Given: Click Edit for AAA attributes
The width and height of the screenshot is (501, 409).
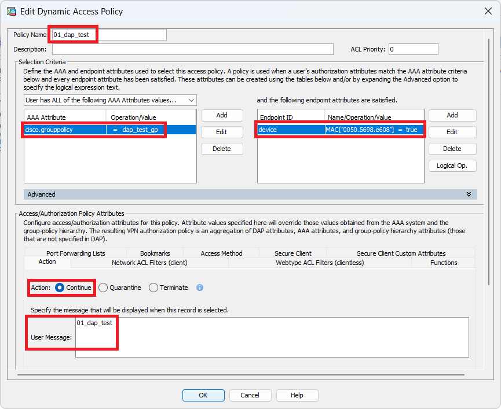Looking at the screenshot, I should (x=222, y=132).
